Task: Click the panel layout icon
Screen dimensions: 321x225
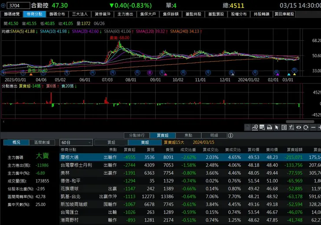Action: coord(284,127)
